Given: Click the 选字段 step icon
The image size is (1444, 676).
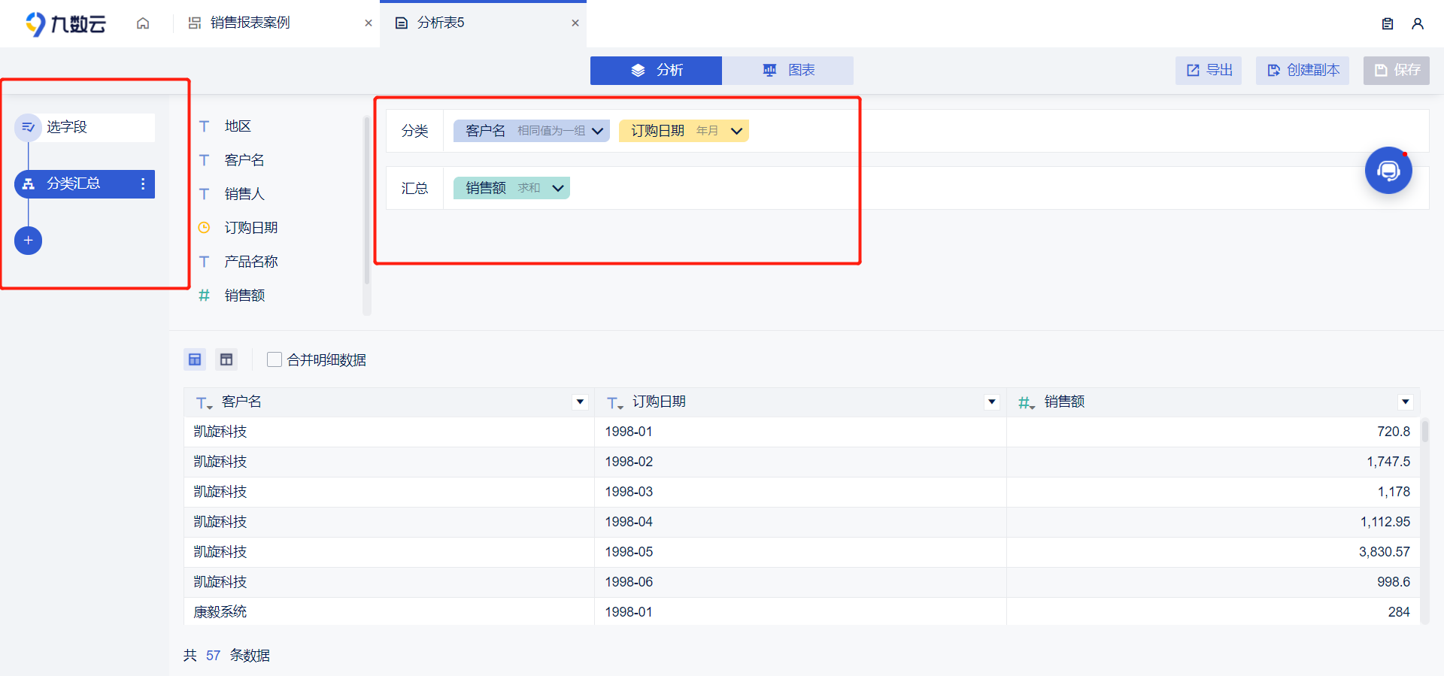Looking at the screenshot, I should coord(28,127).
